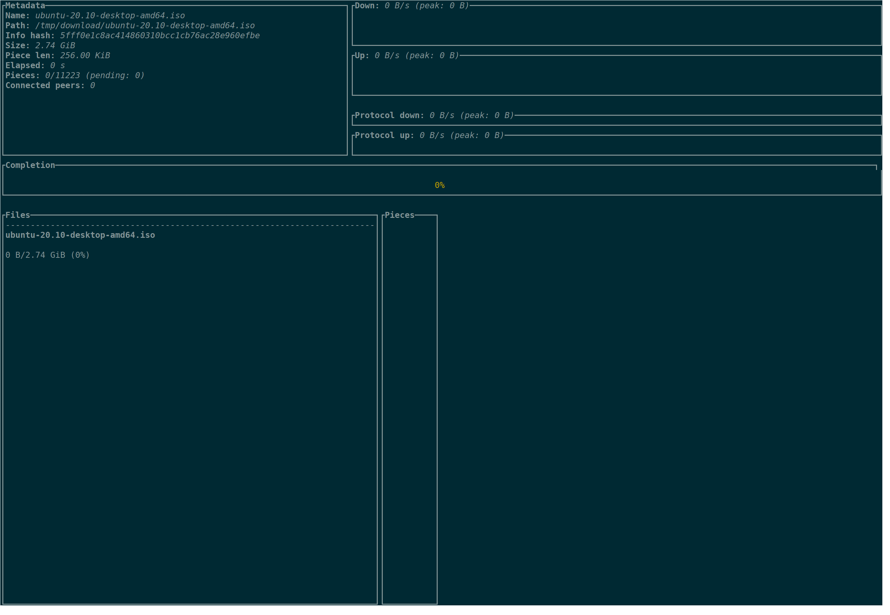The height and width of the screenshot is (615, 890).
Task: Click the Pieces panel title
Action: 399,215
